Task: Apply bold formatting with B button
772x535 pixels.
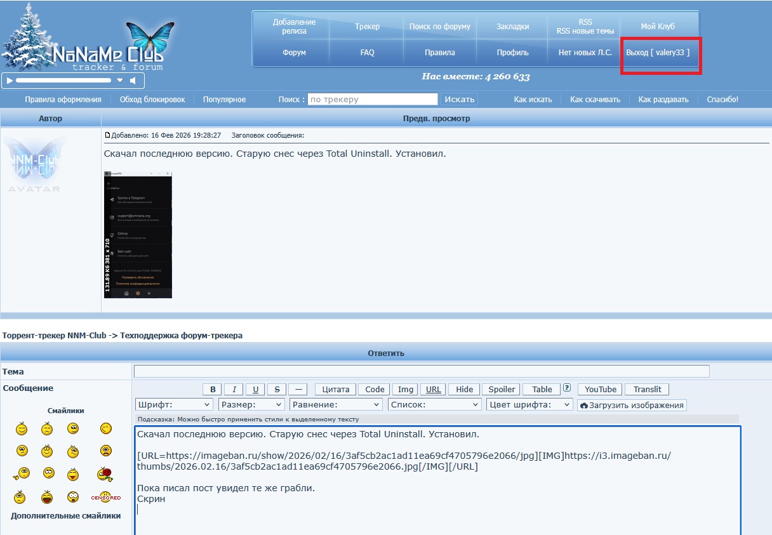Action: (x=212, y=389)
